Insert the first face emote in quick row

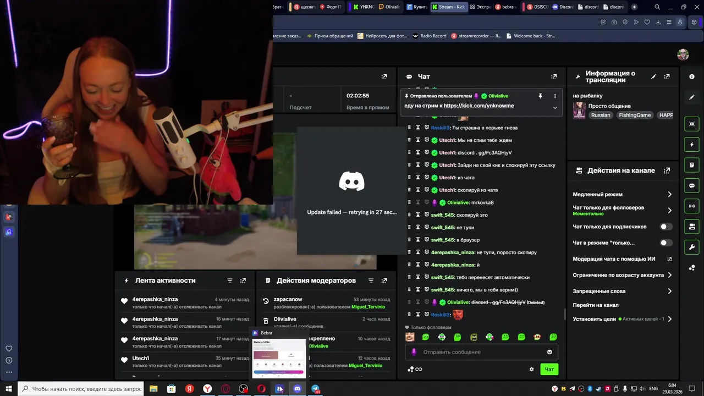click(410, 337)
